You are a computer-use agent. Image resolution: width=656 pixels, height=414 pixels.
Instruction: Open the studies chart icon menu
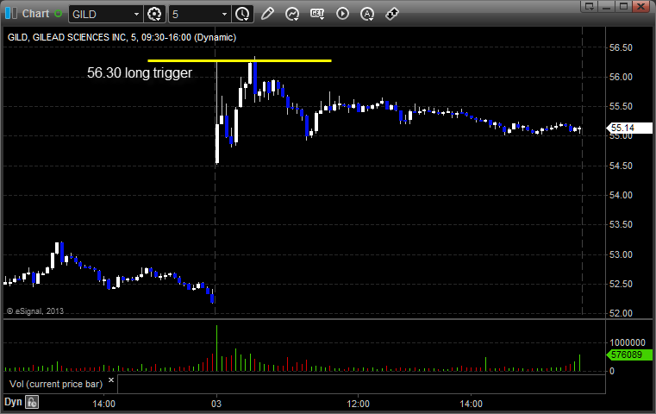click(x=292, y=14)
